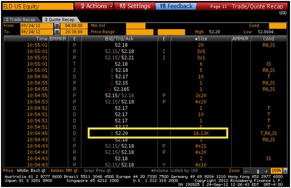
Task: Click the time 10:54:53
Action: pyautogui.click(x=37, y=102)
